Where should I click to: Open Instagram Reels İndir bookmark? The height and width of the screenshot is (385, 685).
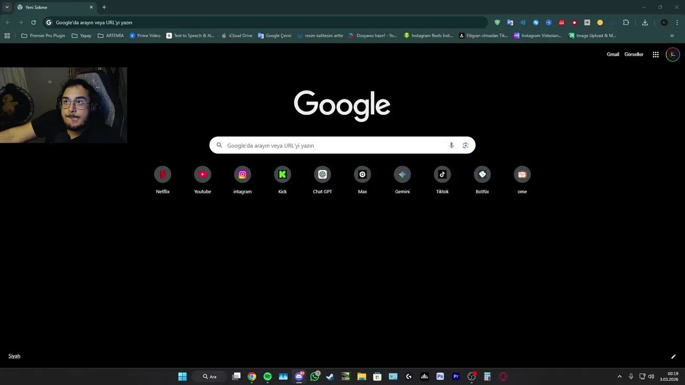coord(428,36)
